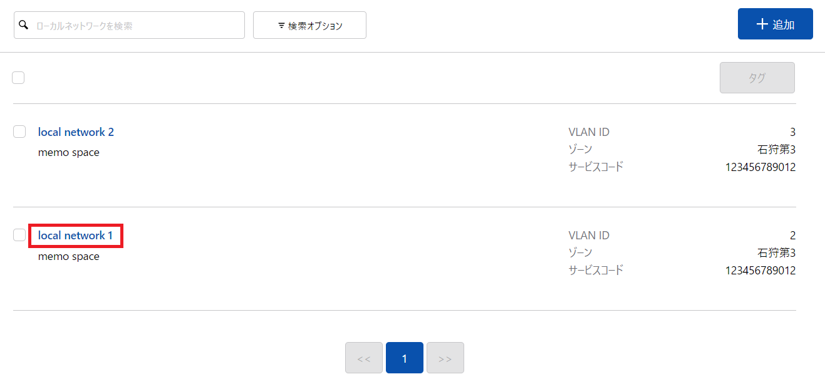
Task: Click memo space under local network 2
Action: (69, 152)
